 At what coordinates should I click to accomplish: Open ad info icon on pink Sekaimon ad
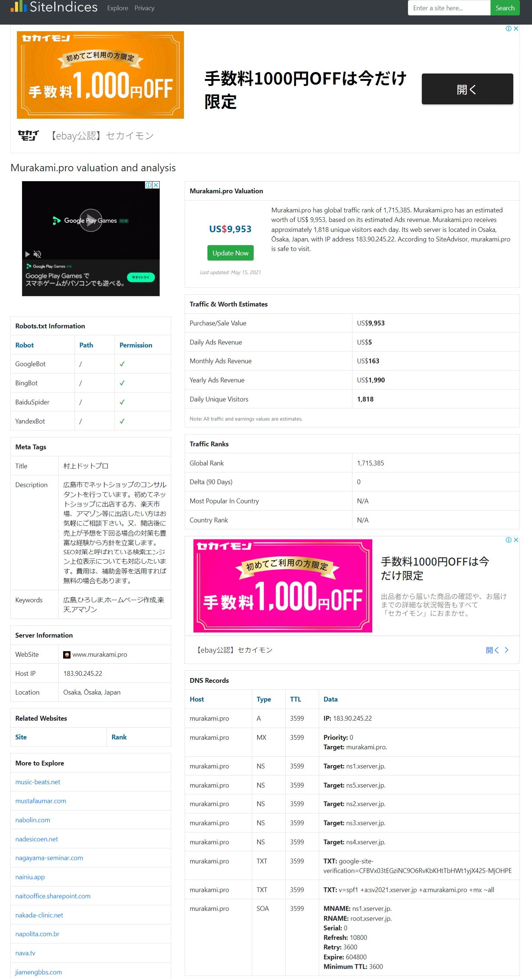509,540
